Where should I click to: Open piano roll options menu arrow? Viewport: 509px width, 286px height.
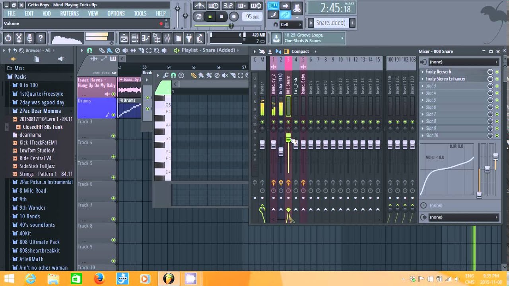(158, 75)
